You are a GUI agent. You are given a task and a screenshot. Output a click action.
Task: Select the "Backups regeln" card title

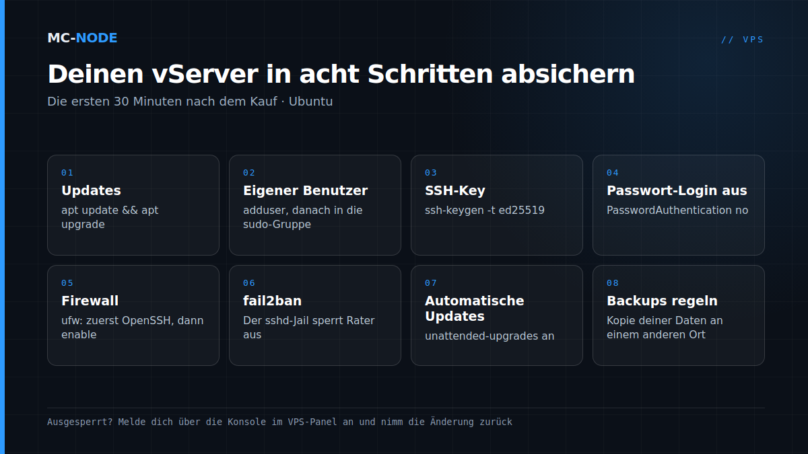tap(662, 301)
